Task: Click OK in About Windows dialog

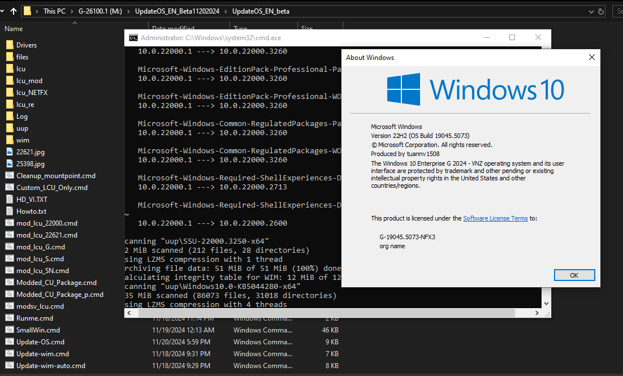Action: (x=574, y=275)
